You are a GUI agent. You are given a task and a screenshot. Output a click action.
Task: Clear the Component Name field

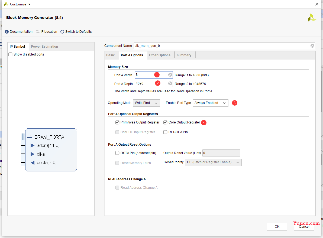(312, 46)
